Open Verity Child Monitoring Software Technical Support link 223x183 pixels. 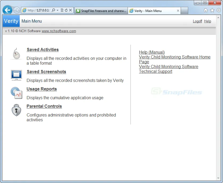(169, 69)
